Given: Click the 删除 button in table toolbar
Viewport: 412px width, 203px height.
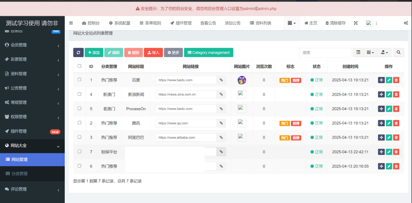Looking at the screenshot, I should click(134, 53).
